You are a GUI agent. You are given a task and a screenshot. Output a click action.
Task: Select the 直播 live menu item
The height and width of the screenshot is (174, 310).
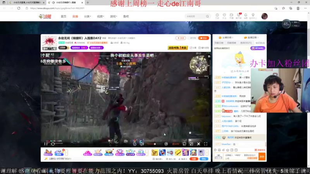coord(75,16)
